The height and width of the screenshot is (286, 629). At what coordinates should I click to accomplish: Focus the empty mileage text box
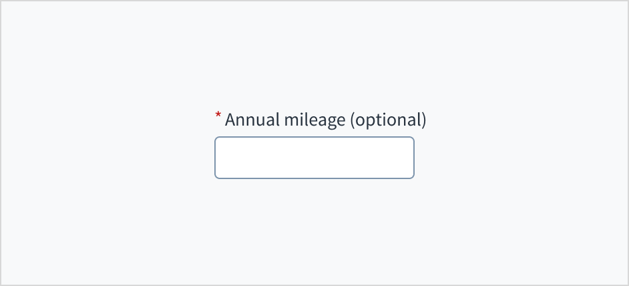point(314,158)
